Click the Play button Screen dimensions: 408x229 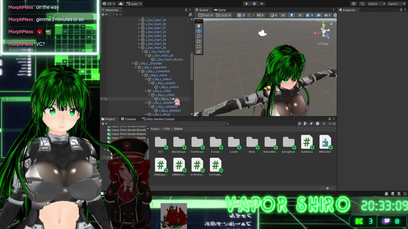point(246,4)
